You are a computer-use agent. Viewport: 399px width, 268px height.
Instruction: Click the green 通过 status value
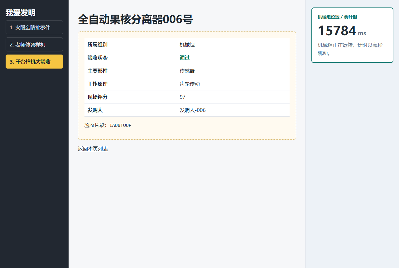[185, 58]
